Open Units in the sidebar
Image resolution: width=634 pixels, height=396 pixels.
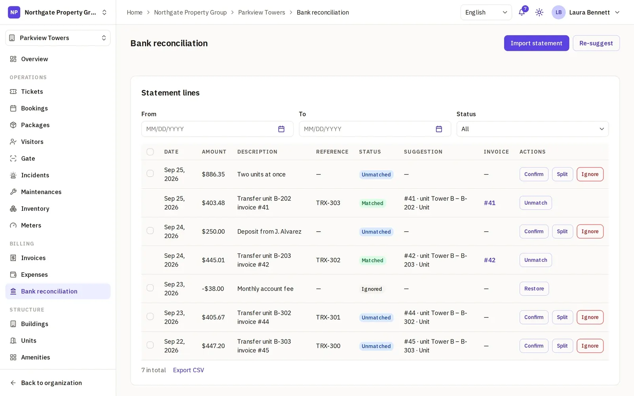[58, 341]
